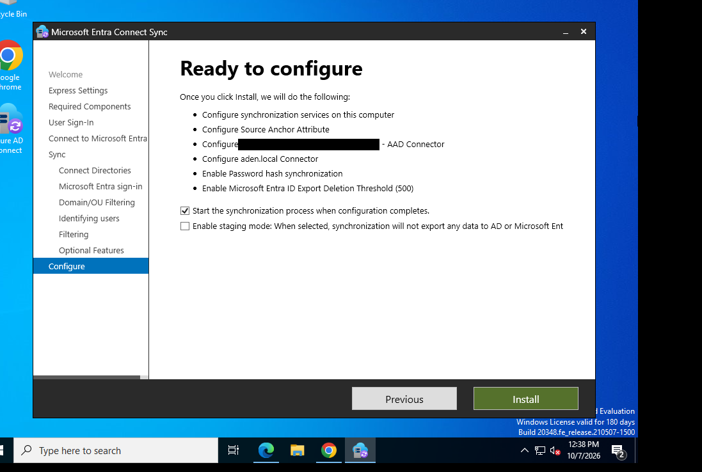The width and height of the screenshot is (702, 472).
Task: Minimize the Entra Connect Sync window
Action: click(x=566, y=32)
